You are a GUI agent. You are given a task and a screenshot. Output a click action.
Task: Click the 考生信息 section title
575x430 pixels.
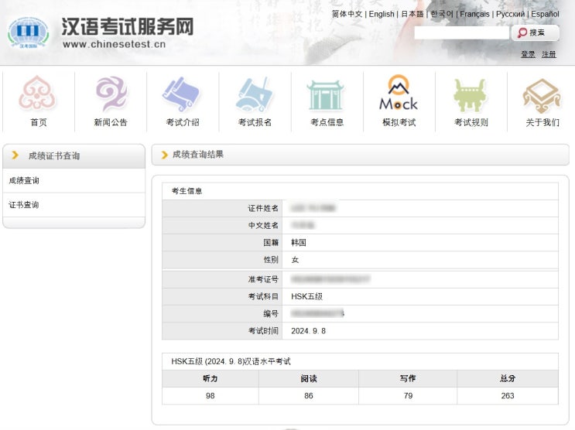click(x=187, y=190)
